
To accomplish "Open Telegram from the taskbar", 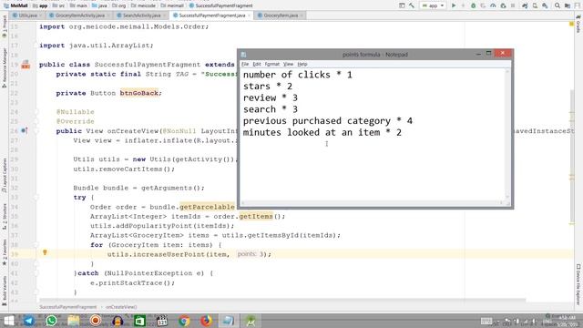I will click(x=28, y=321).
